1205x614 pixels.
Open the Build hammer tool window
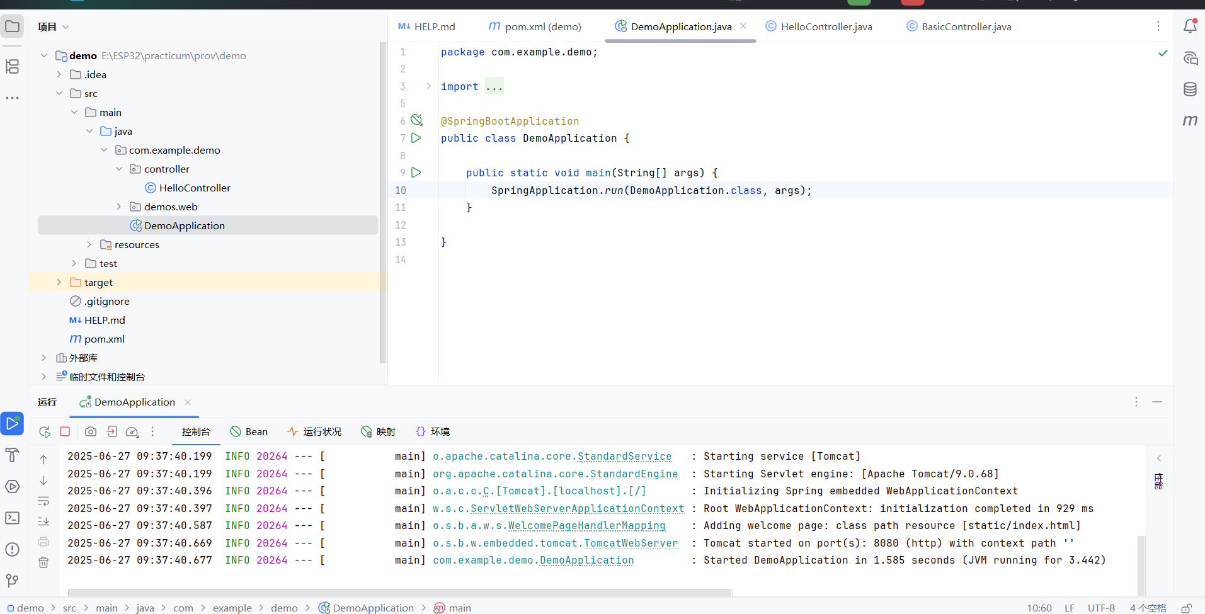[12, 455]
